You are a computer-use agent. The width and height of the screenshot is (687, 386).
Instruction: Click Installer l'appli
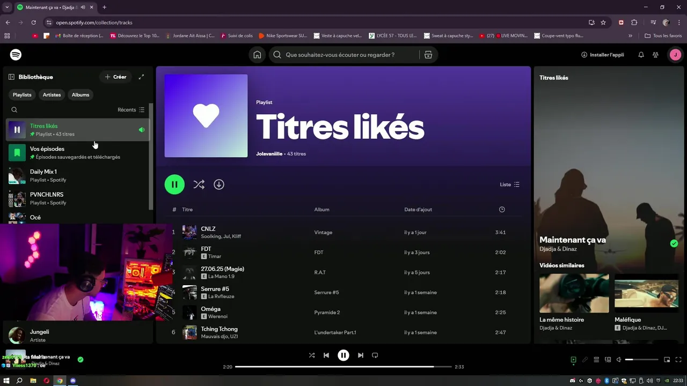(x=602, y=55)
